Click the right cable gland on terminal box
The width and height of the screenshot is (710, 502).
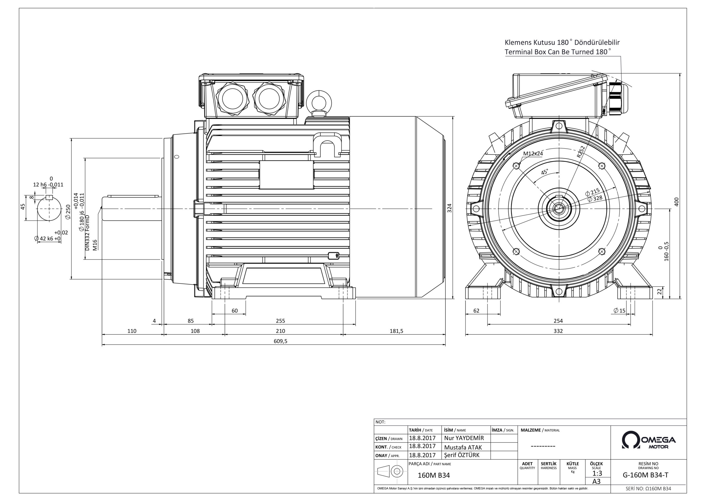tap(269, 99)
